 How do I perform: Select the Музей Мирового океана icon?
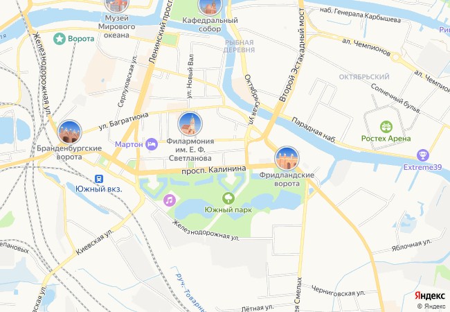coord(116,5)
